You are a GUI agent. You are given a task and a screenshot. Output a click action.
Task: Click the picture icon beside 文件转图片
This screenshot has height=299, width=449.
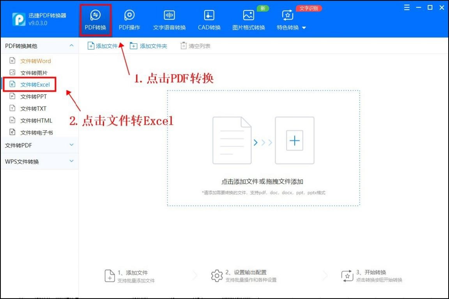12,72
